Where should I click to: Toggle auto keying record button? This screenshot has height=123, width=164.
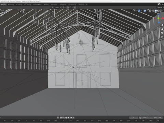click(58, 118)
